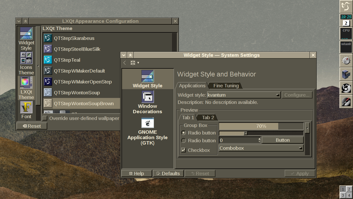Click the preview spinbox value field
The height and width of the screenshot is (199, 353).
238,140
